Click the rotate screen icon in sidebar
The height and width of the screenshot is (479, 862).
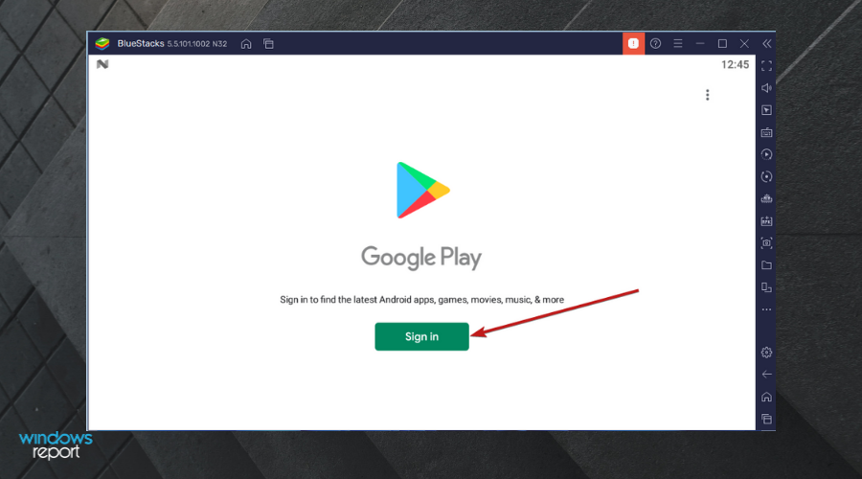point(767,176)
